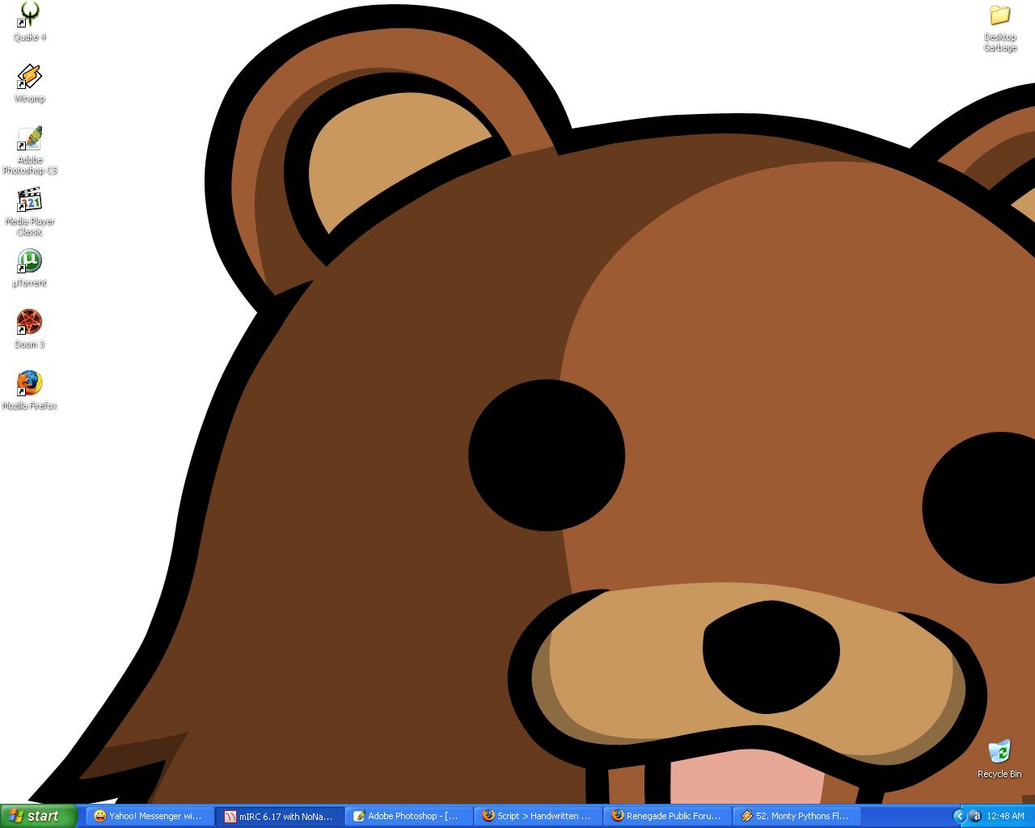This screenshot has height=828, width=1035.
Task: Select the Desktop Garbage folder
Action: click(x=999, y=16)
